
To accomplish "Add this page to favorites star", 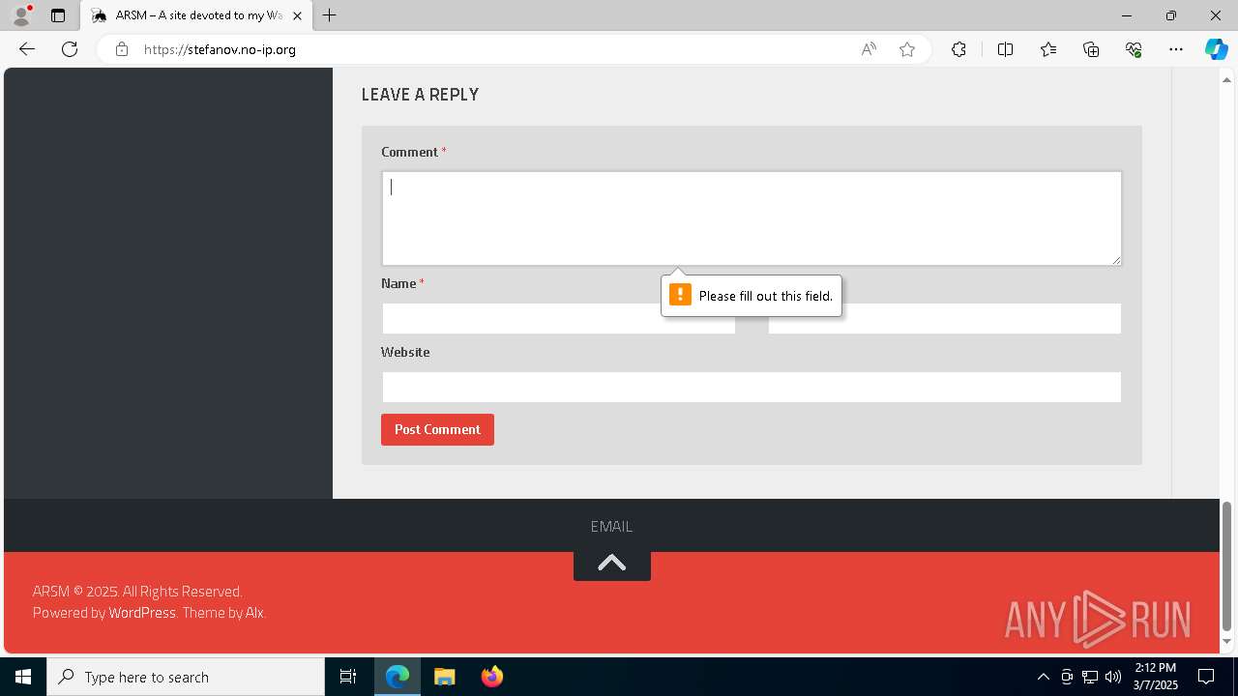I will pos(907,49).
